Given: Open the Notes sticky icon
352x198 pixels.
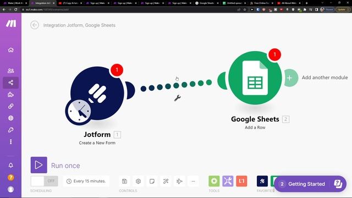Looking at the screenshot, I should tap(152, 181).
